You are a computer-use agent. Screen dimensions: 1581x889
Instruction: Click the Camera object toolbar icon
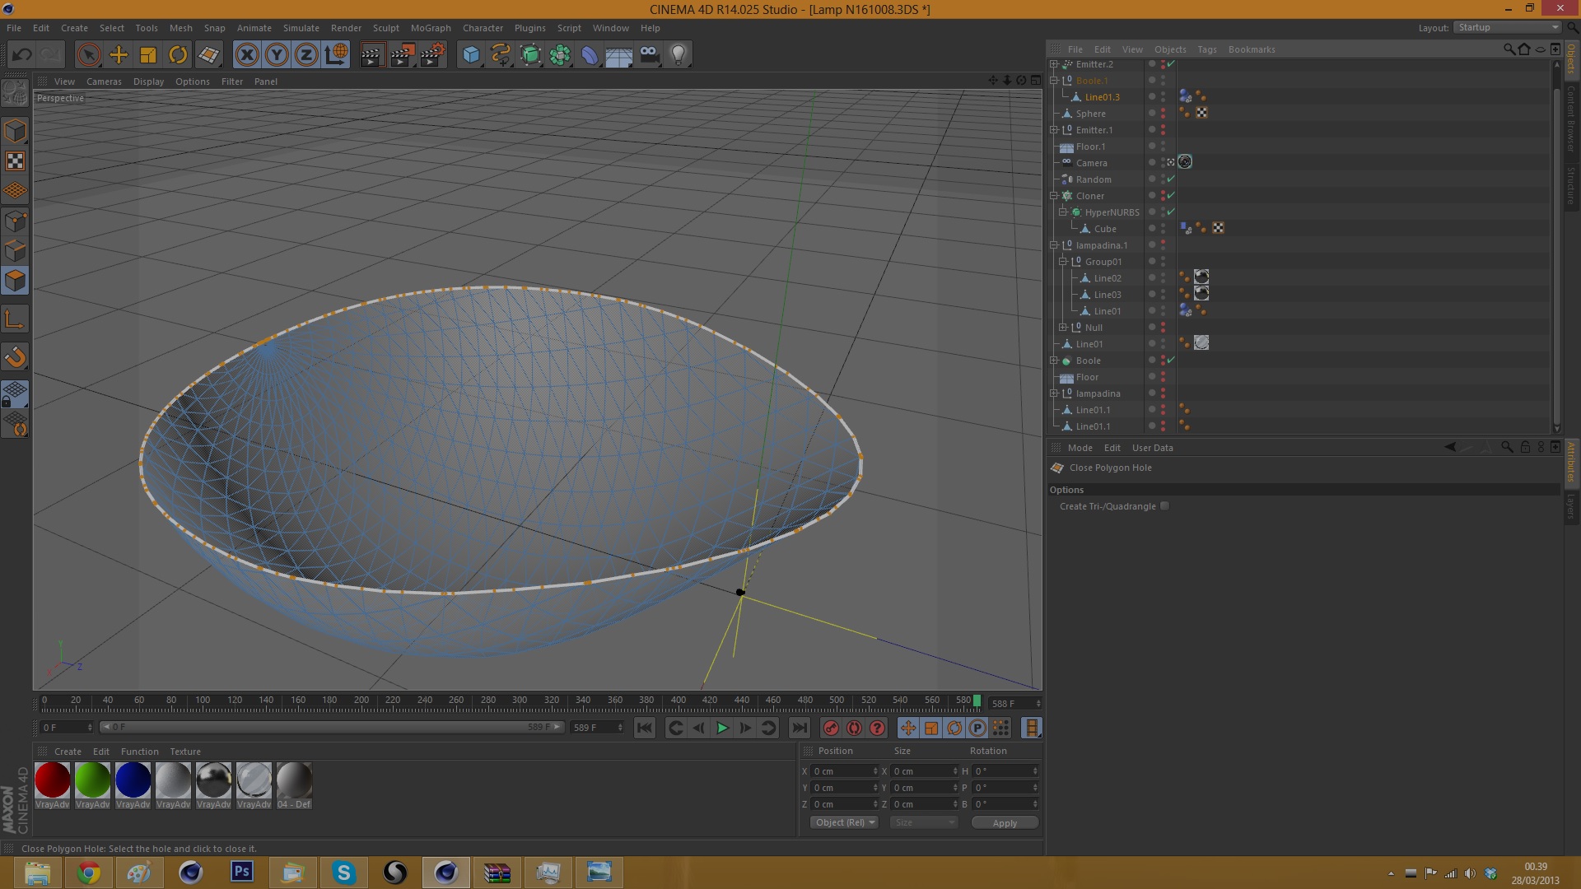click(x=649, y=55)
